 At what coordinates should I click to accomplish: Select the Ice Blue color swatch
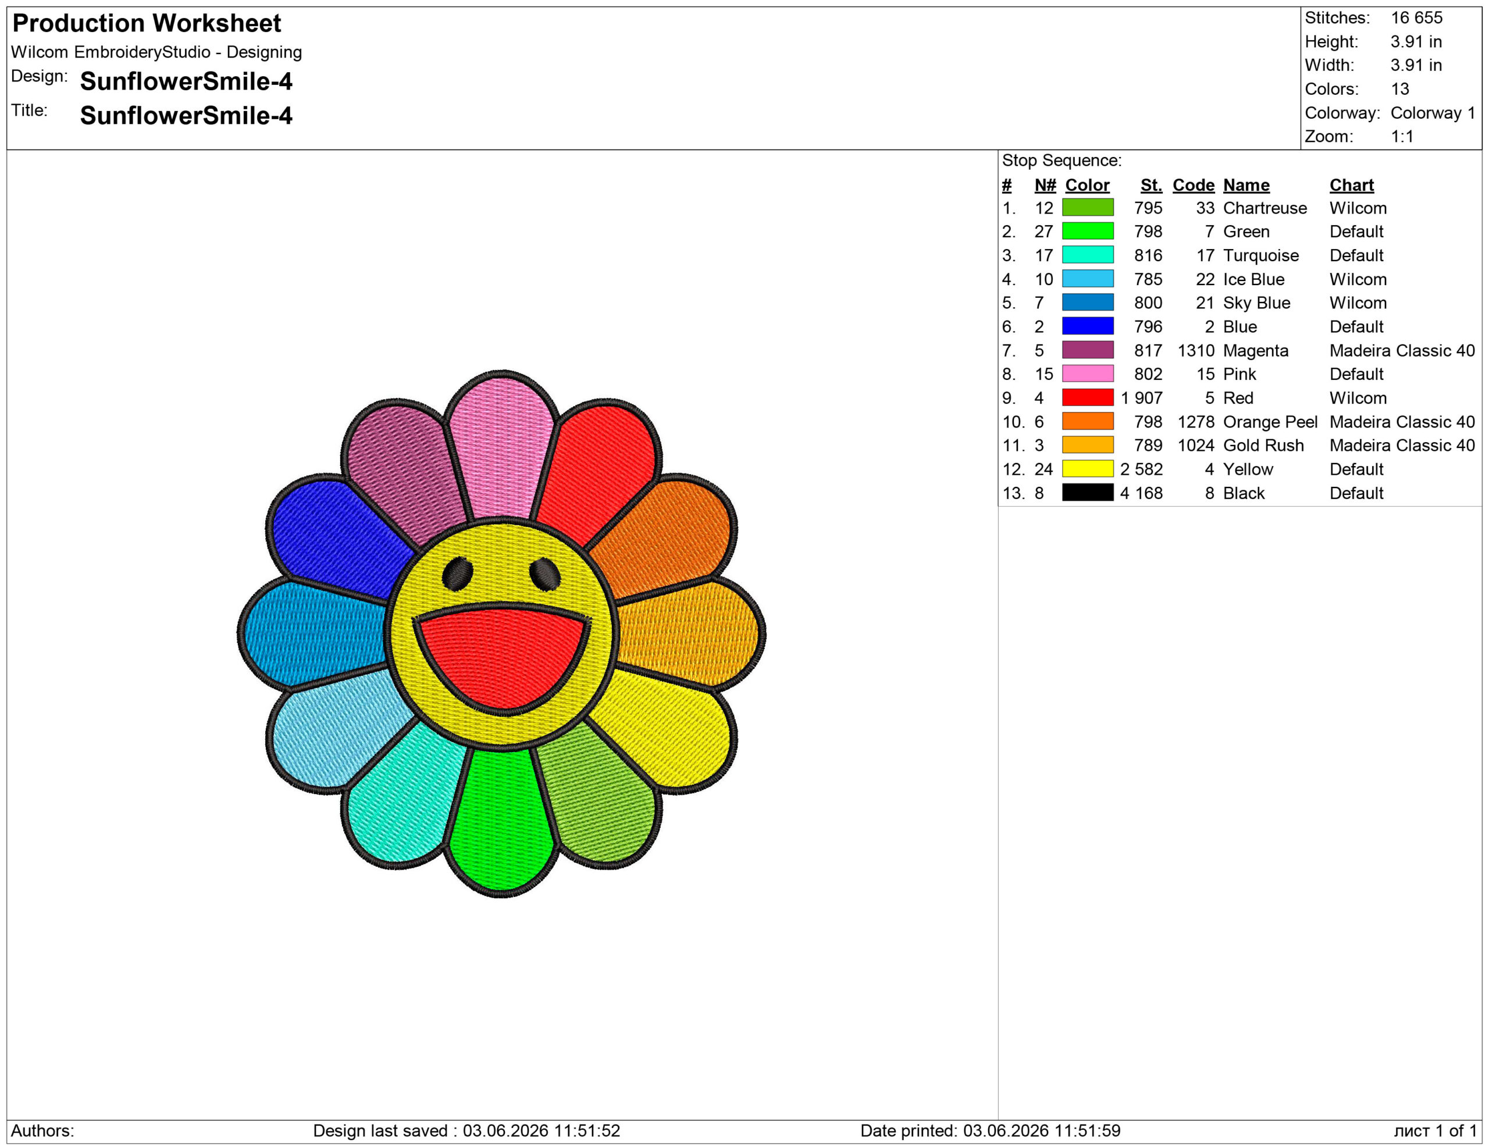[x=1088, y=279]
